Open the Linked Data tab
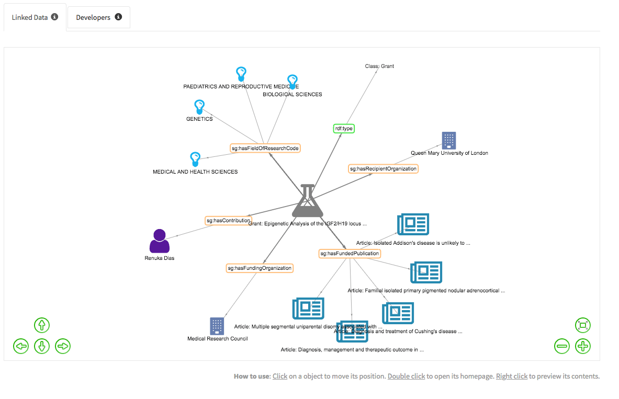This screenshot has height=399, width=619. 30,17
